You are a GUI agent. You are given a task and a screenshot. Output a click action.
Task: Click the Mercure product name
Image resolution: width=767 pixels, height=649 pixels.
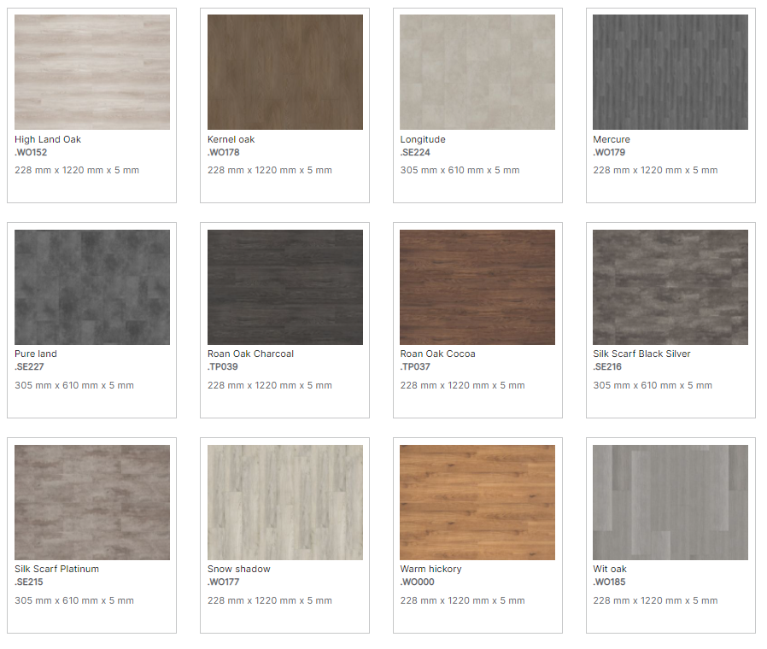pos(612,139)
